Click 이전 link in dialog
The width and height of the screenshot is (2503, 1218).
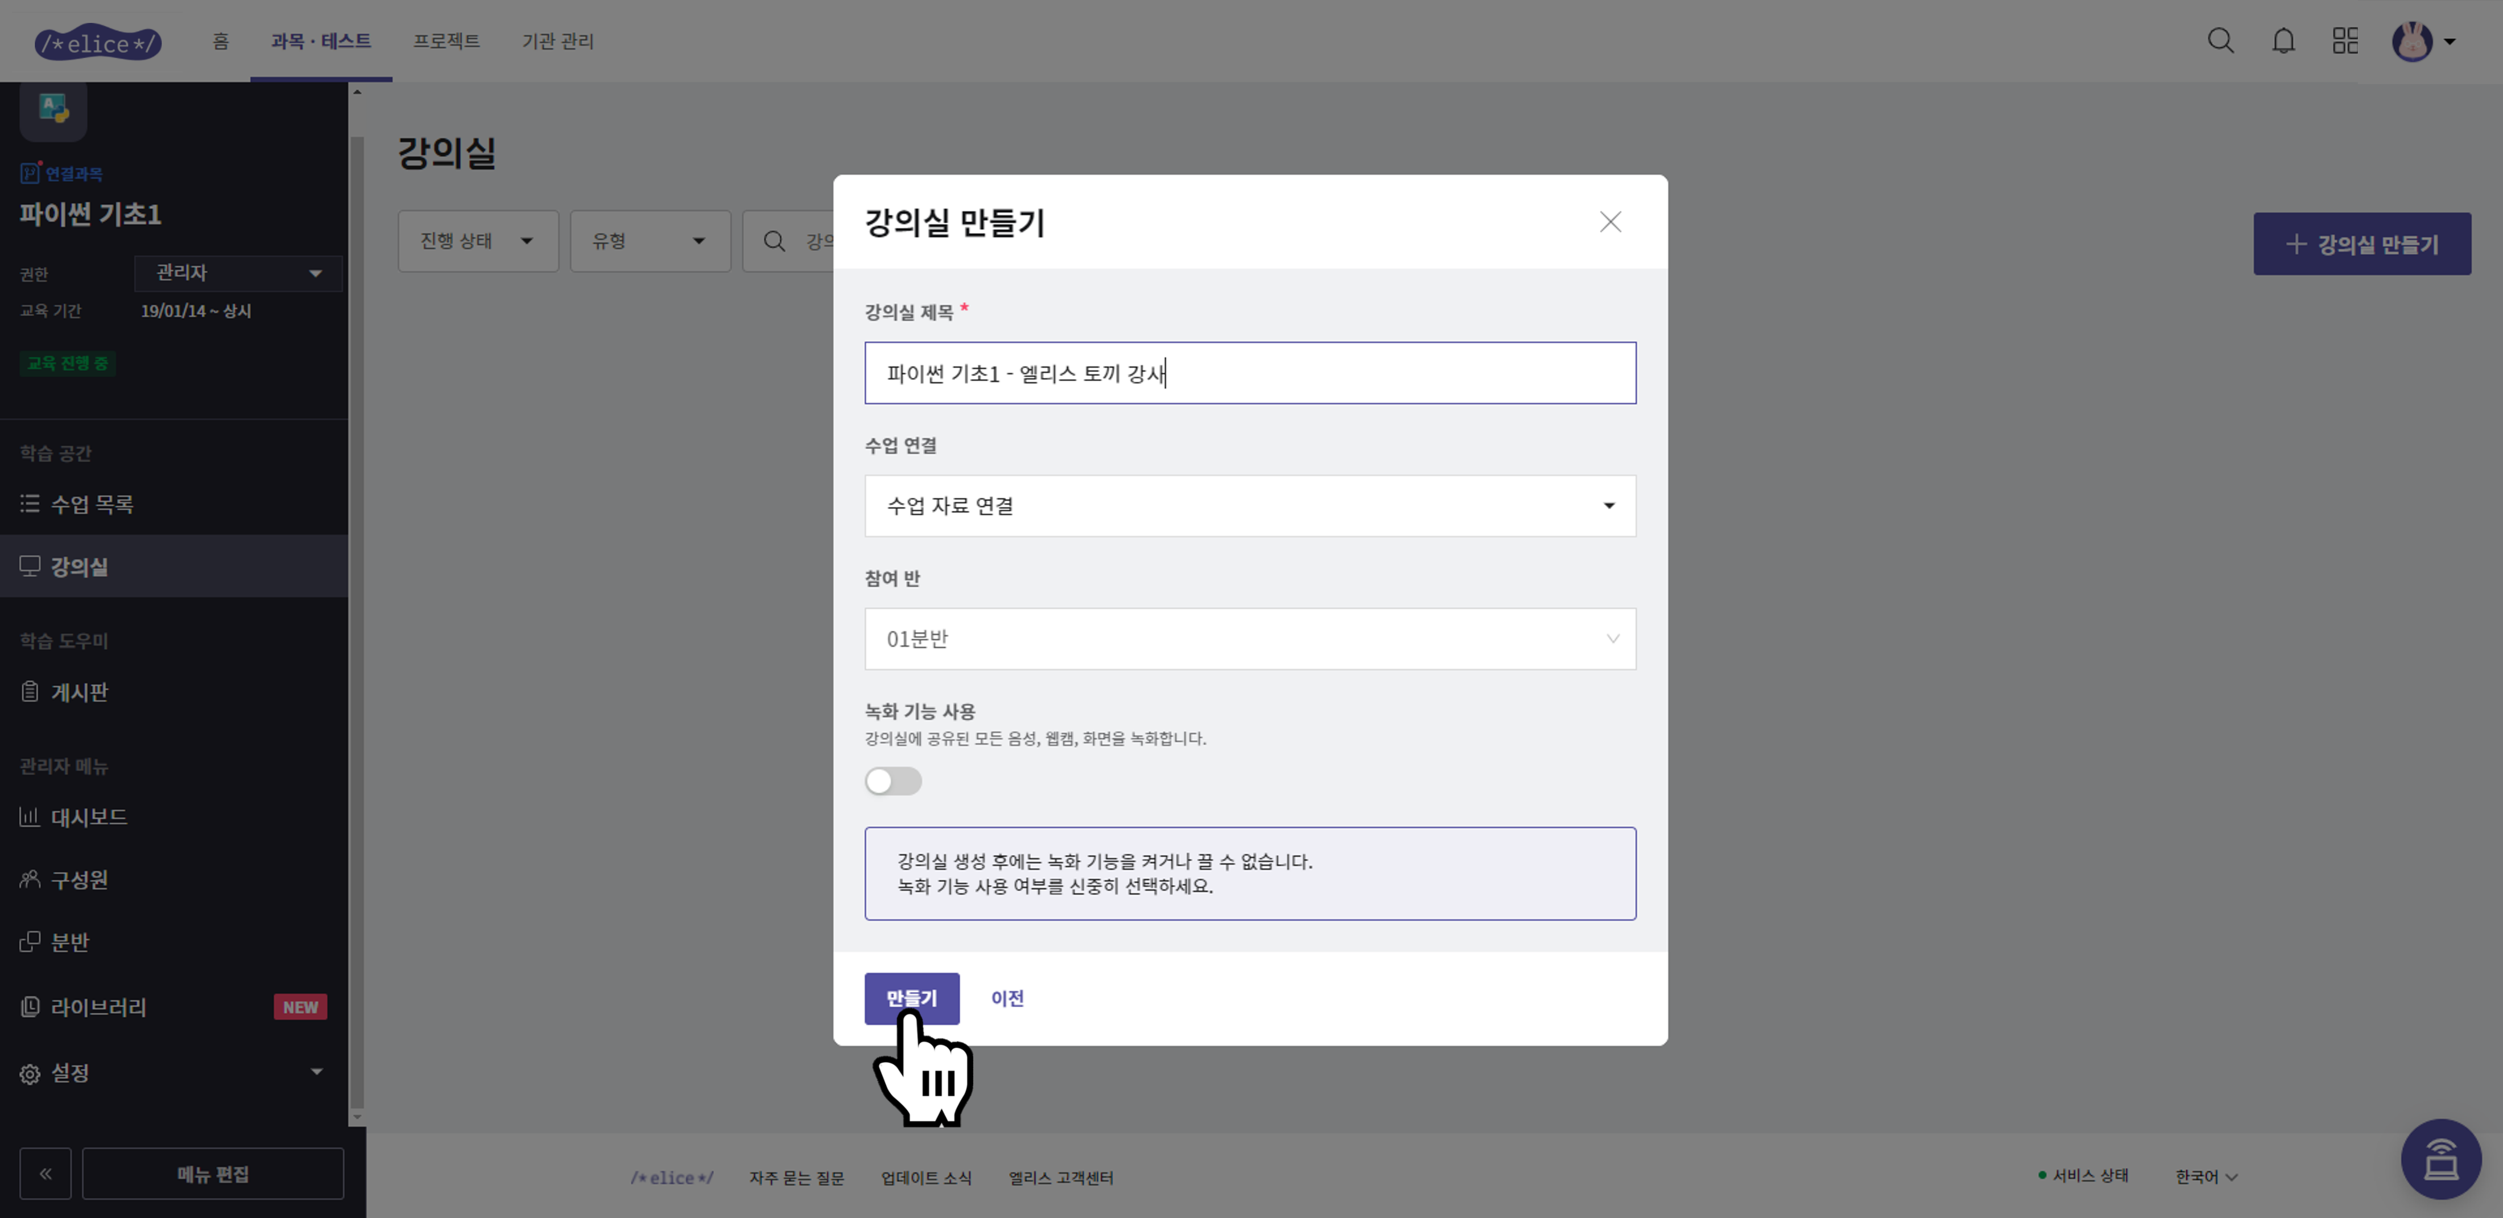click(x=1007, y=998)
